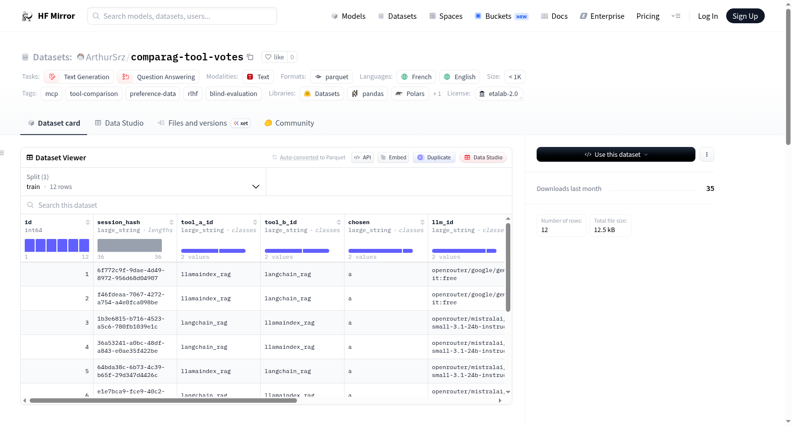792x426 pixels.
Task: Expand the train split dropdown
Action: [x=143, y=182]
